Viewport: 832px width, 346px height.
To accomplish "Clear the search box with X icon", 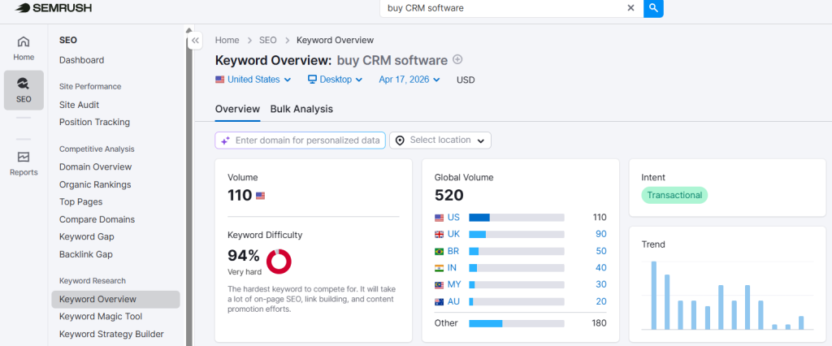I will tap(630, 8).
